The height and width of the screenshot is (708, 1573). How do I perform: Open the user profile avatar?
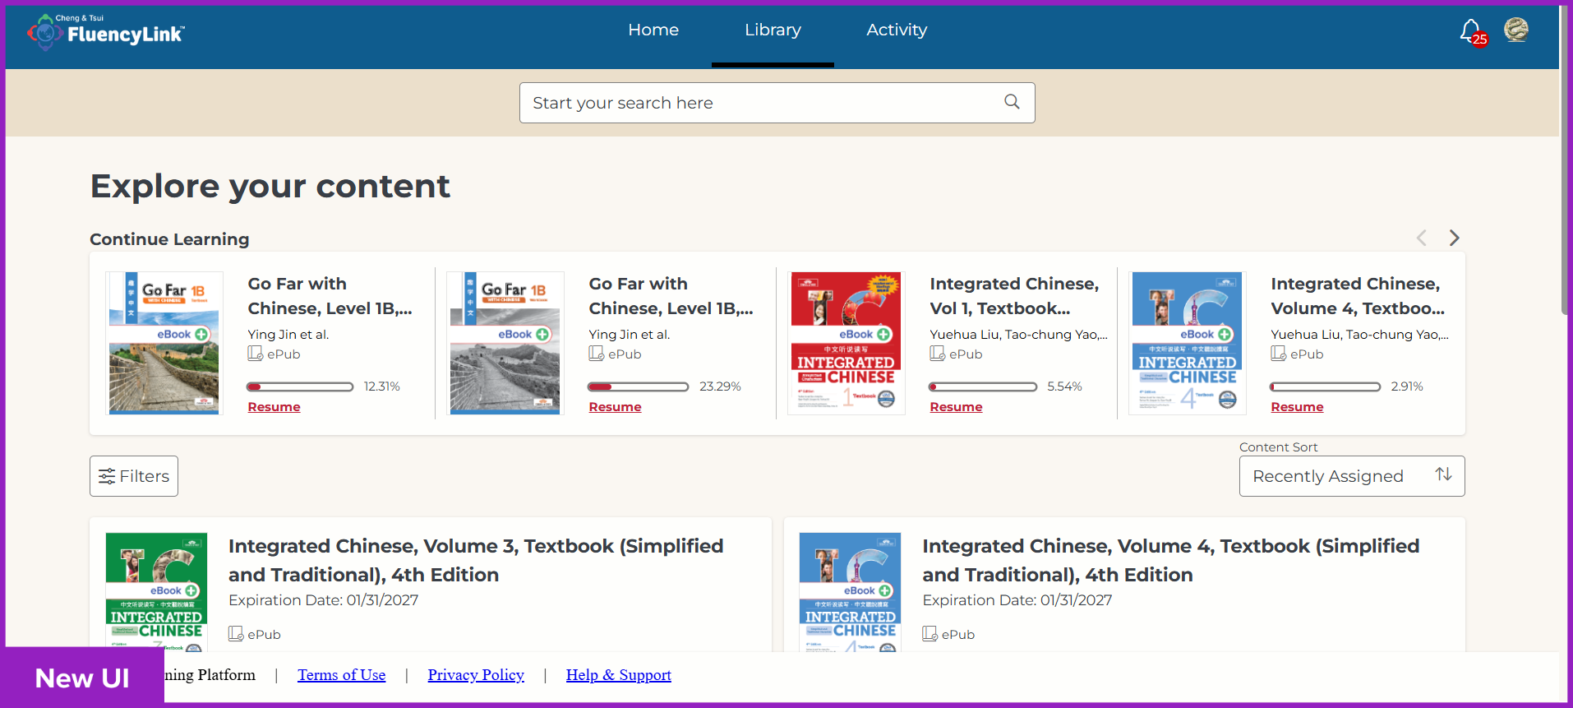1516,30
